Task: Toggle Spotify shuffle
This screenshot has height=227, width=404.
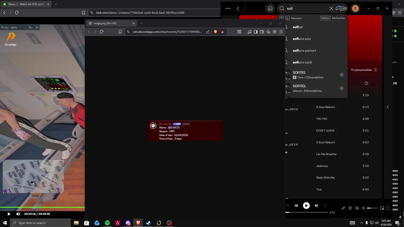Action: click(x=288, y=206)
